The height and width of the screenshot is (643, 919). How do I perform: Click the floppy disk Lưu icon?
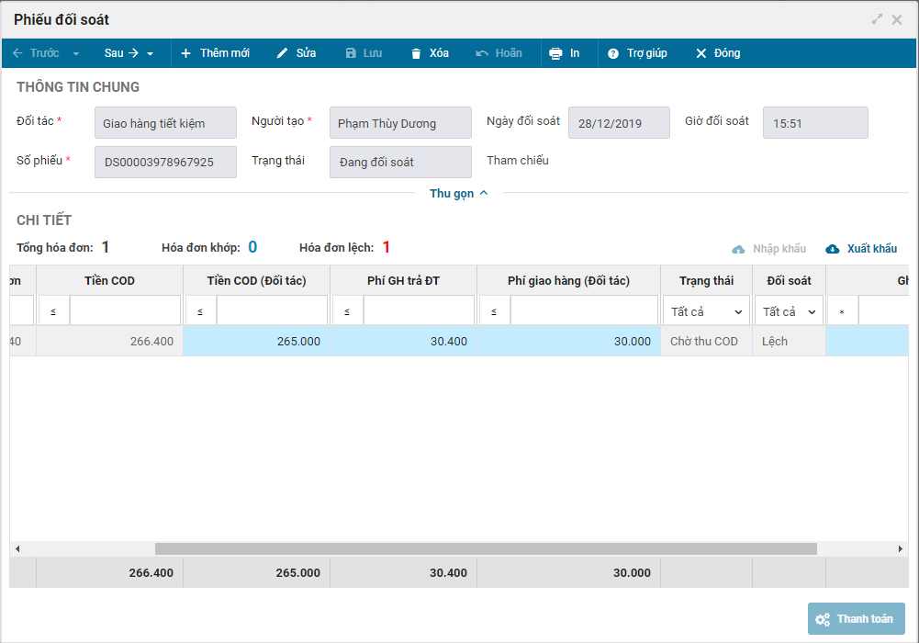click(x=351, y=53)
